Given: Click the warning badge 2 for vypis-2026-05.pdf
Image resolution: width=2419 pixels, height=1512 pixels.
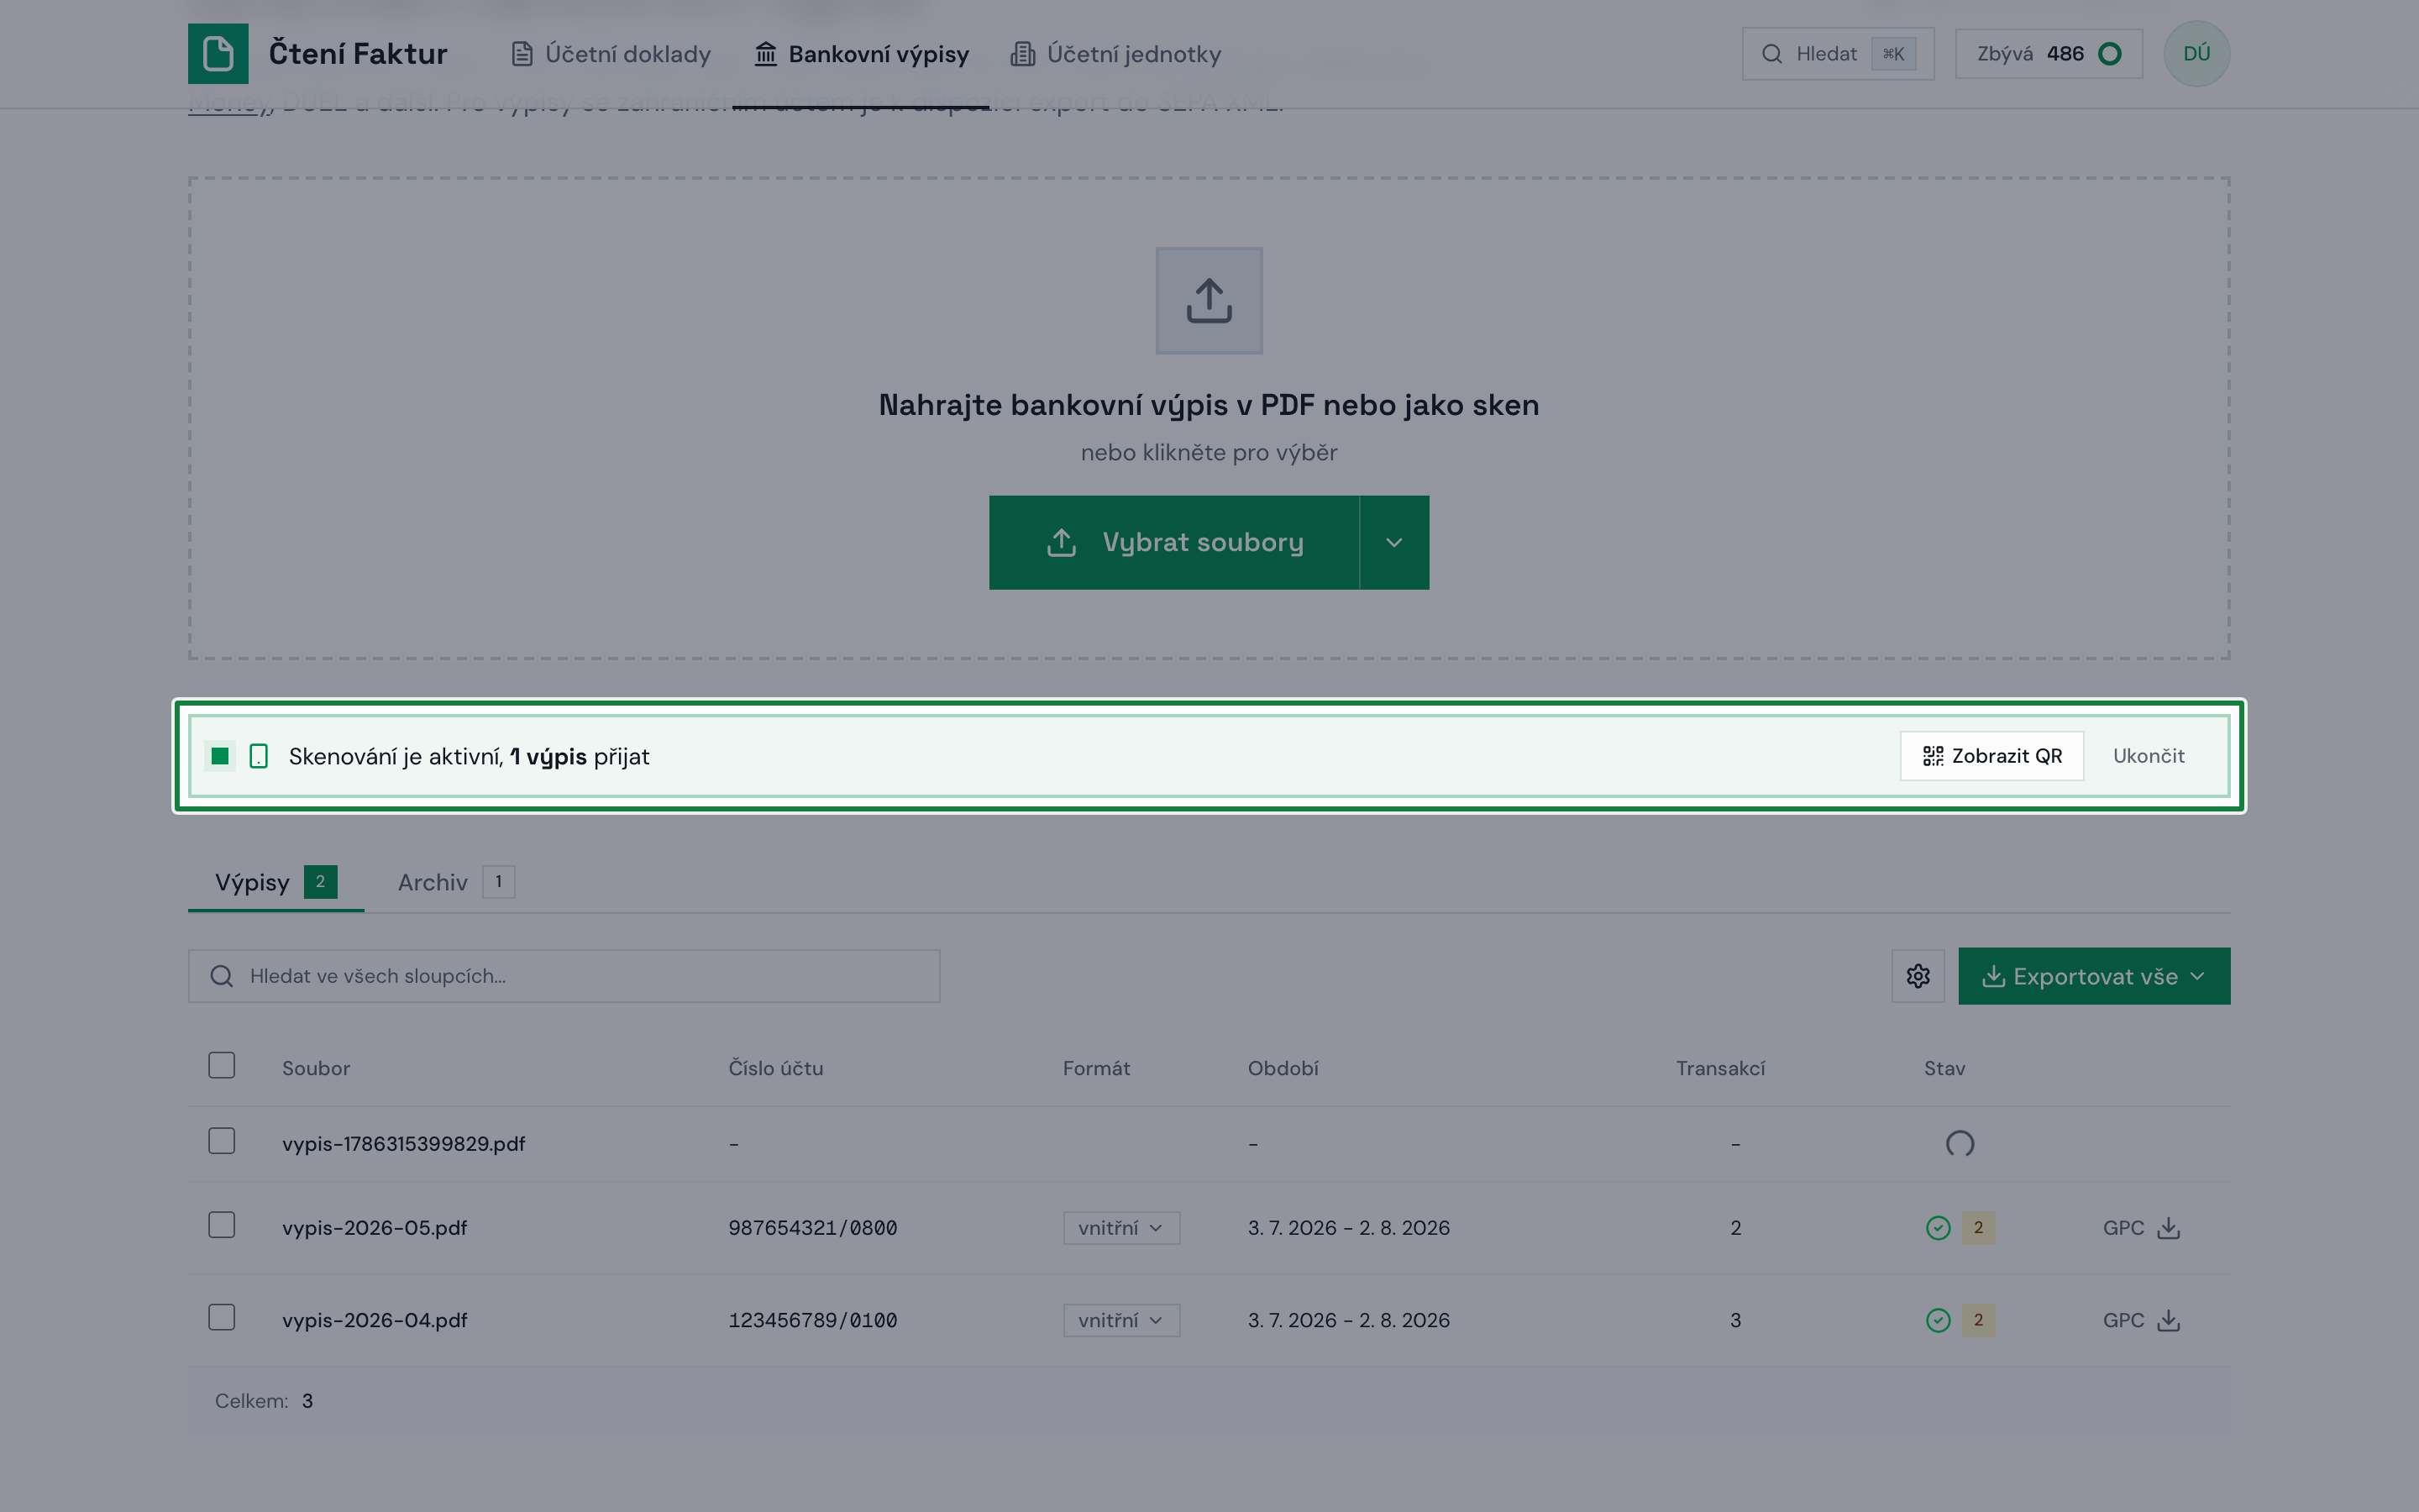Looking at the screenshot, I should [x=1978, y=1228].
